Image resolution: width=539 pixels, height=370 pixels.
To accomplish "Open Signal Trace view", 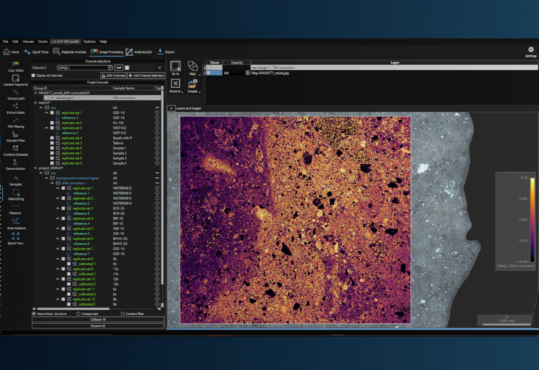I will point(36,52).
